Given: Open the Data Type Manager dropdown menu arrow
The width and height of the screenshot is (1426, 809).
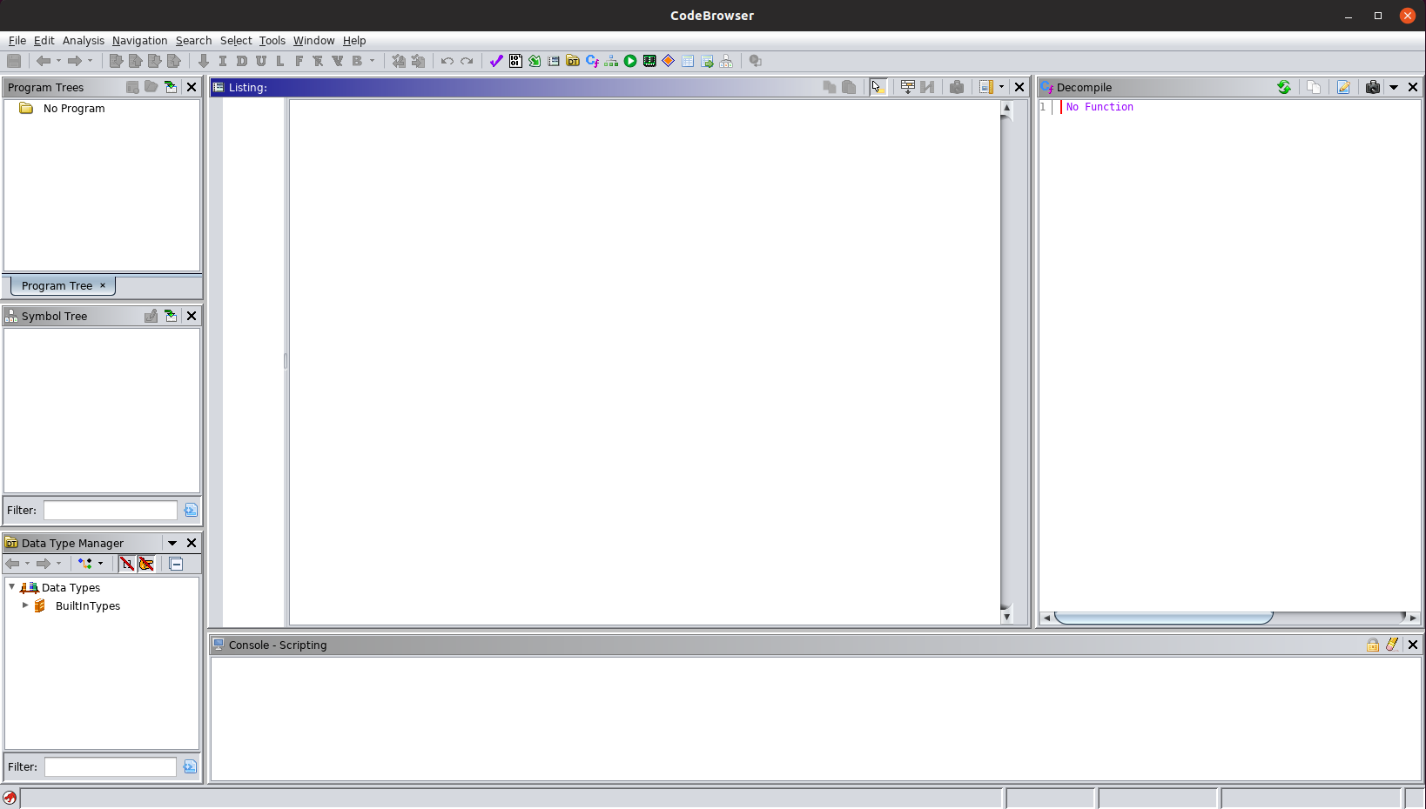Looking at the screenshot, I should [x=172, y=543].
